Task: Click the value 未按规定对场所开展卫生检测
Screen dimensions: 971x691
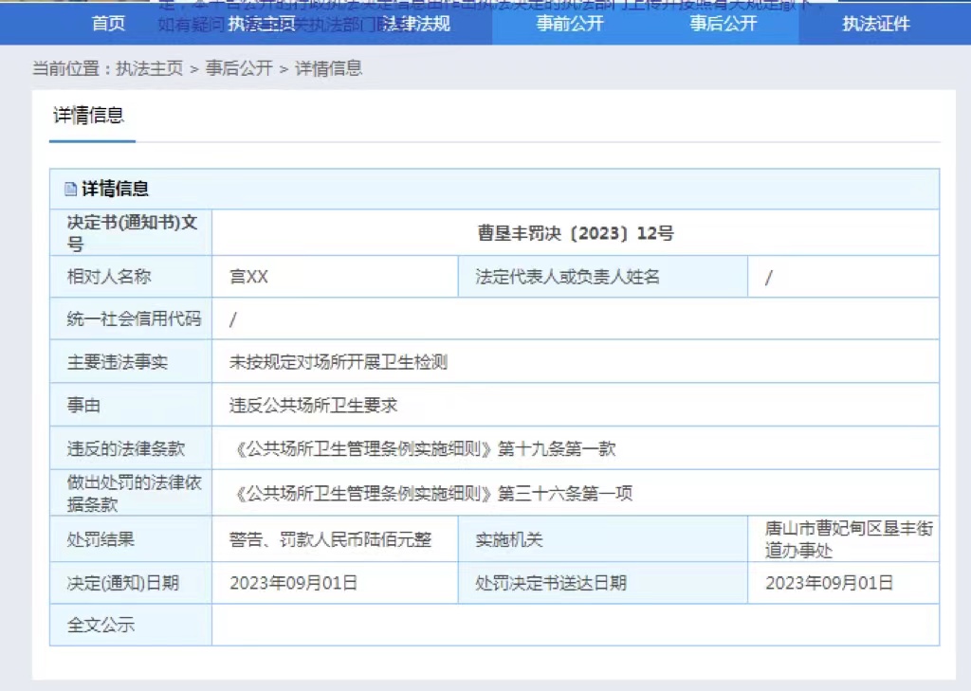Action: click(x=339, y=362)
